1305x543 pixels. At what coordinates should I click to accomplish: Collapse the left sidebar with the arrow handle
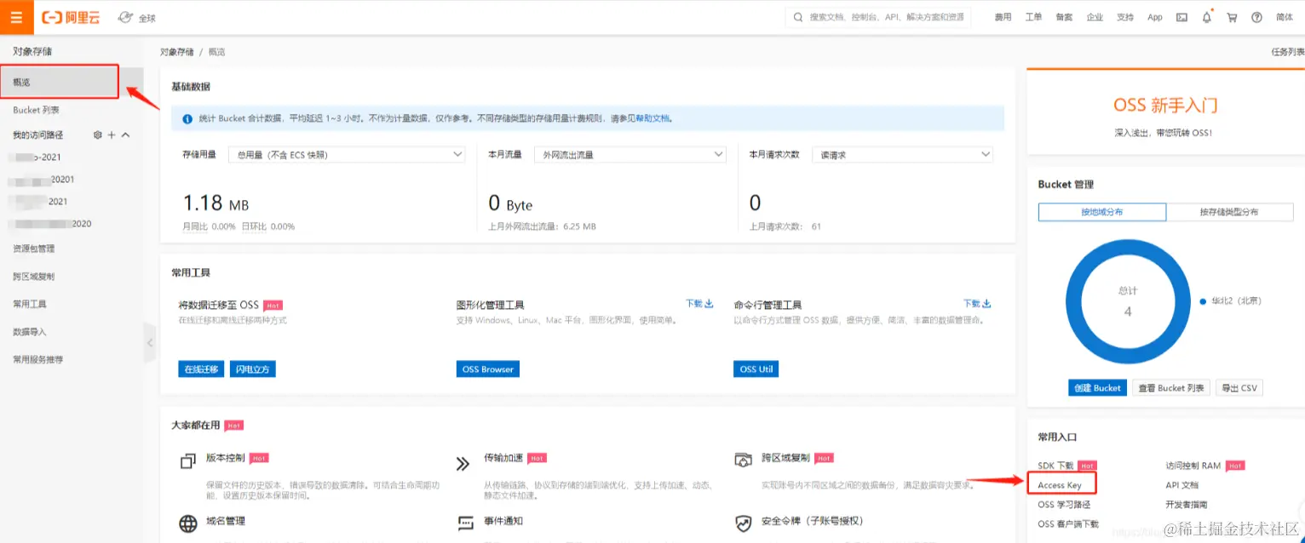[150, 343]
